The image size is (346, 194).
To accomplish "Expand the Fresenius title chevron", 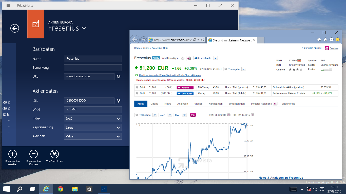I will (x=84, y=28).
